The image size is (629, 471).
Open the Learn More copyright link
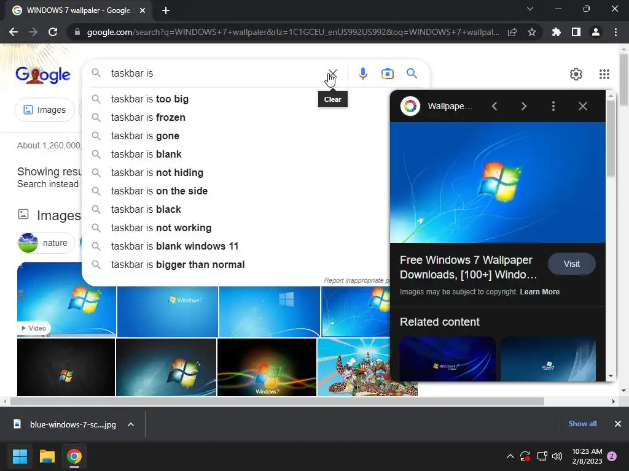(539, 292)
